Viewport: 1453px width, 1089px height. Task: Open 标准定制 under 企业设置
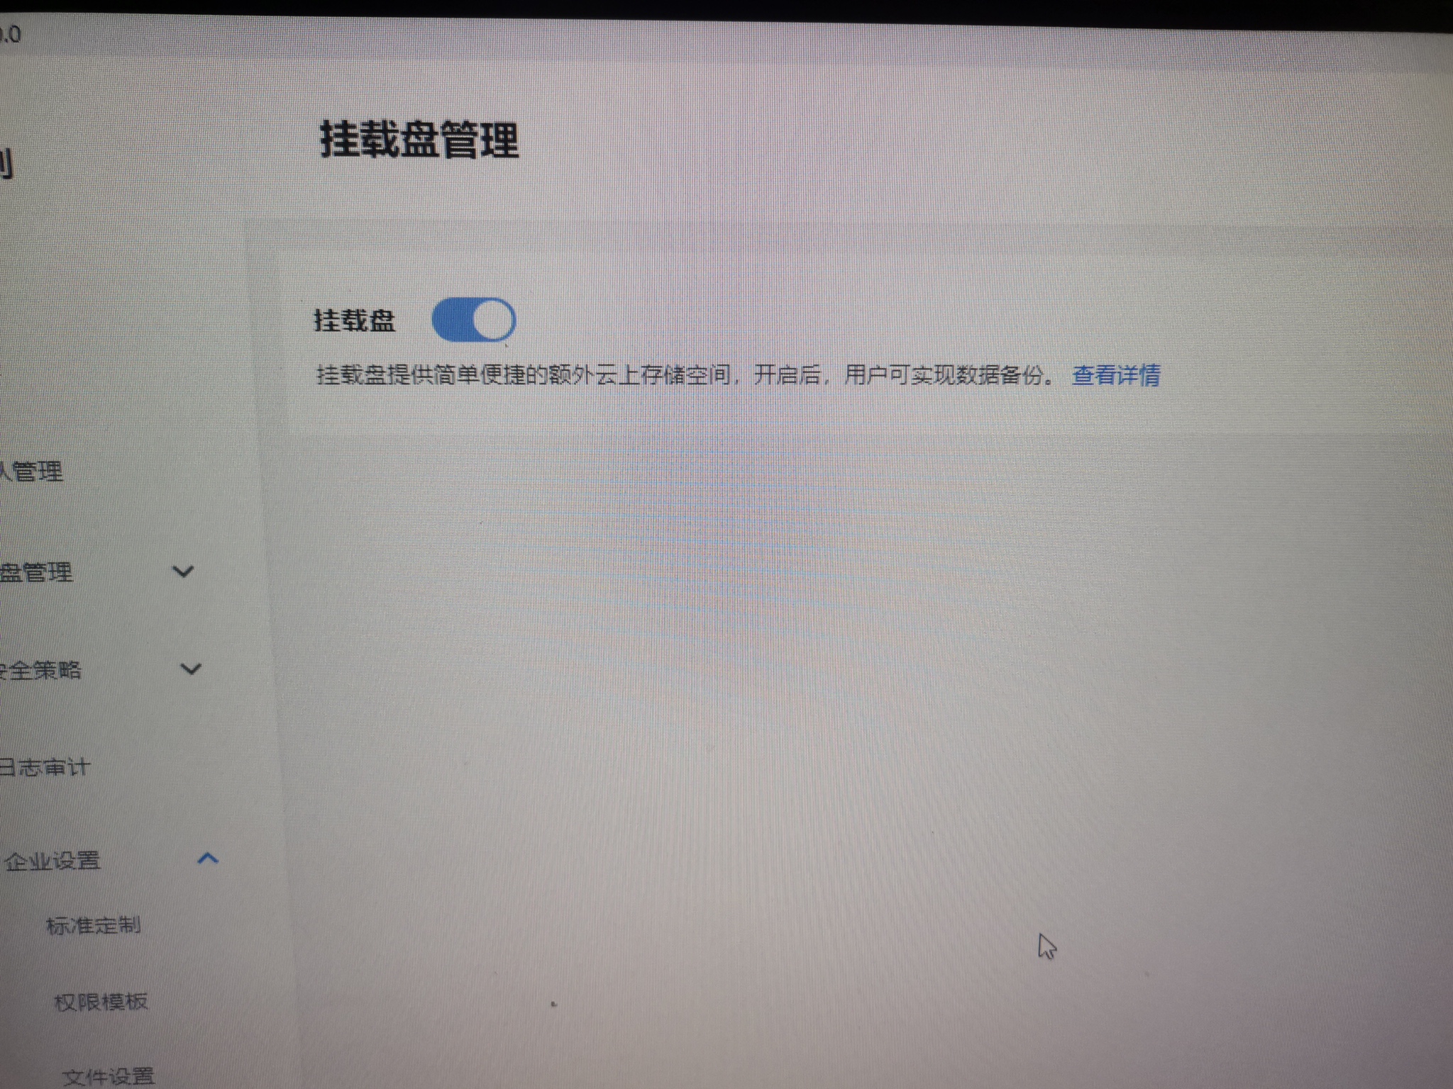coord(93,925)
